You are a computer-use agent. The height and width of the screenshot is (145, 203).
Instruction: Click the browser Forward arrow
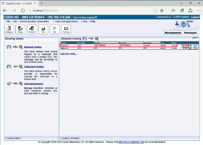[14, 10]
